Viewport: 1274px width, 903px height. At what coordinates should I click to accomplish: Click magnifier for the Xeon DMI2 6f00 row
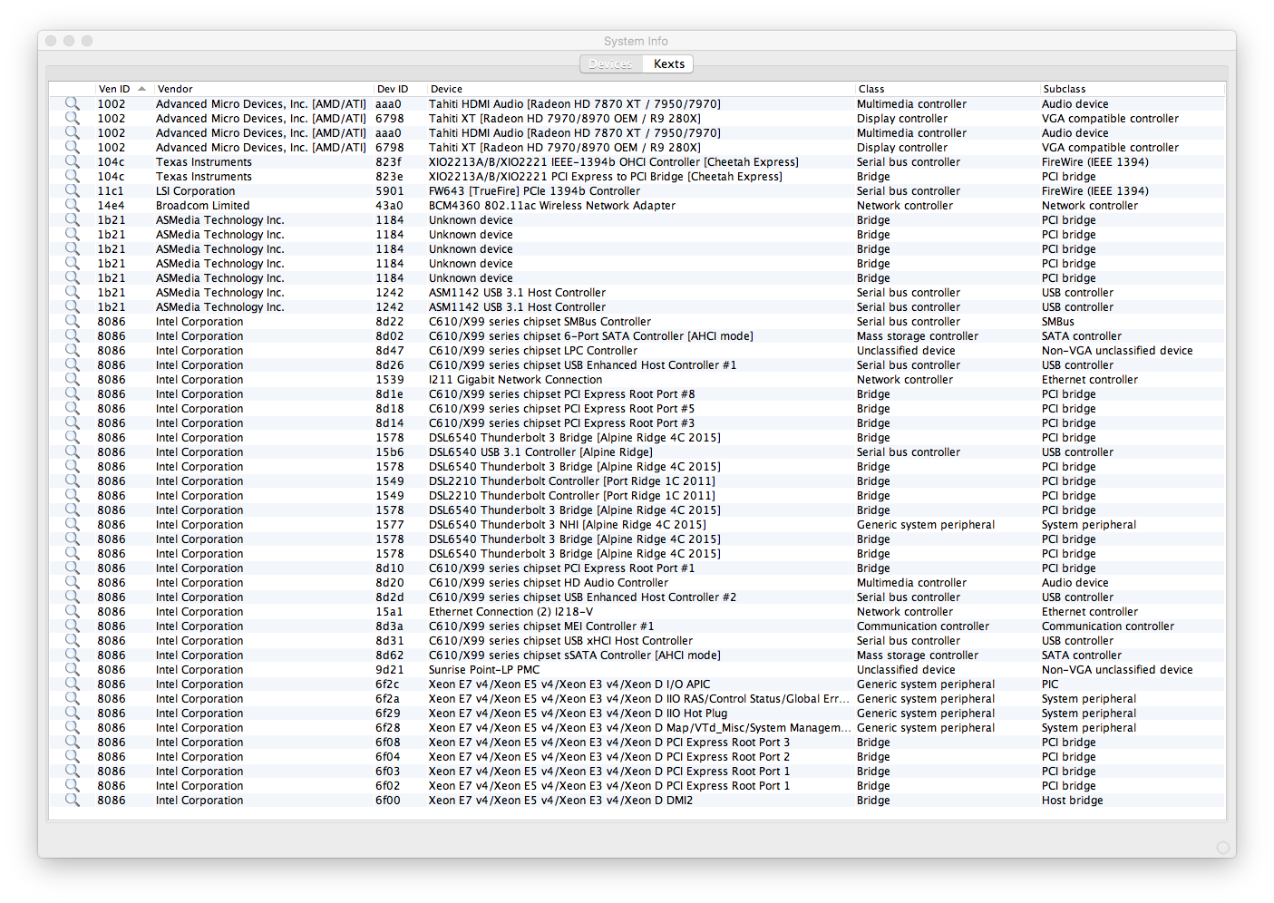[72, 801]
